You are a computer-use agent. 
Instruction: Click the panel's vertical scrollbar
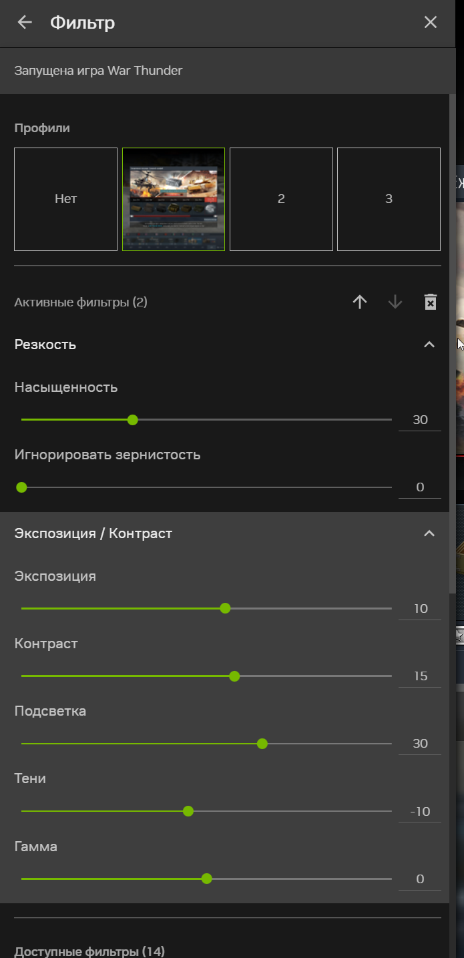(x=453, y=334)
